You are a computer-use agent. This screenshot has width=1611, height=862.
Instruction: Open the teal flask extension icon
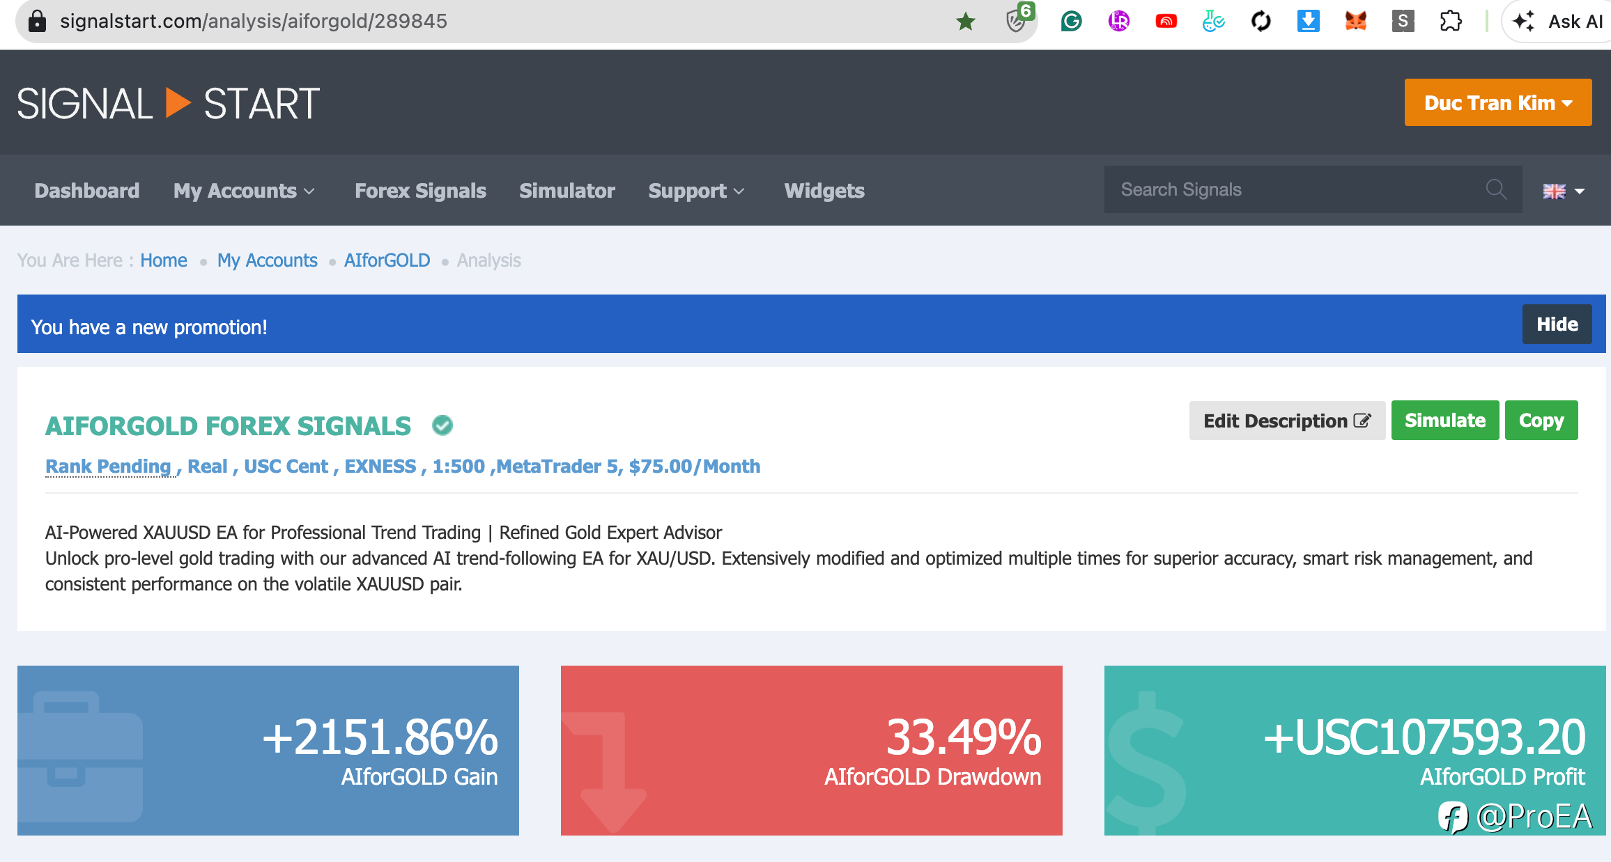pos(1213,22)
